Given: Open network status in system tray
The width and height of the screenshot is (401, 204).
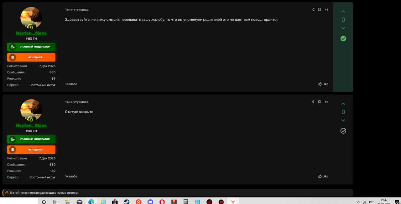Looking at the screenshot, I should tap(365, 202).
